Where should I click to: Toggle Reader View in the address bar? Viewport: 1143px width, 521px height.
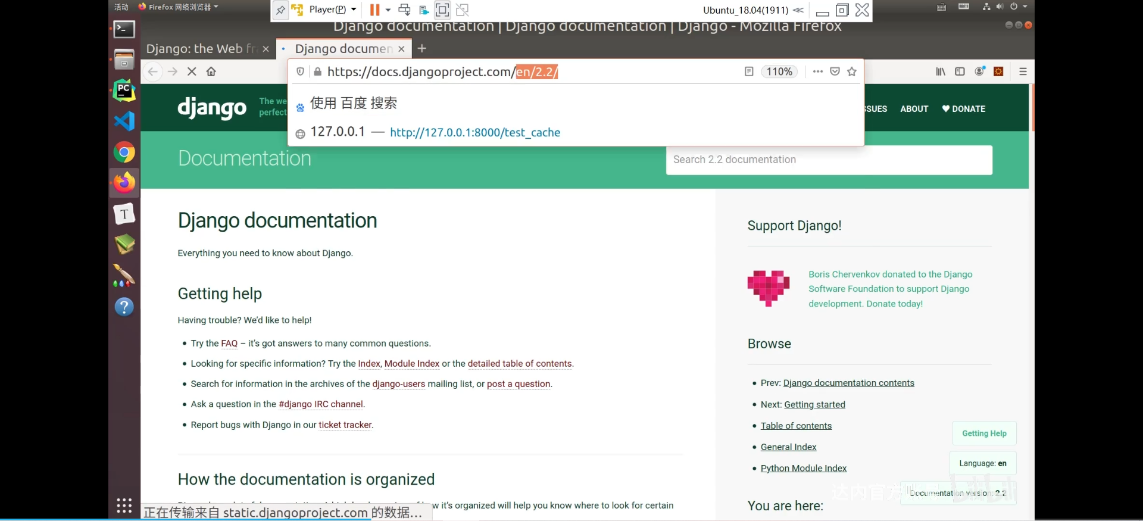click(749, 71)
